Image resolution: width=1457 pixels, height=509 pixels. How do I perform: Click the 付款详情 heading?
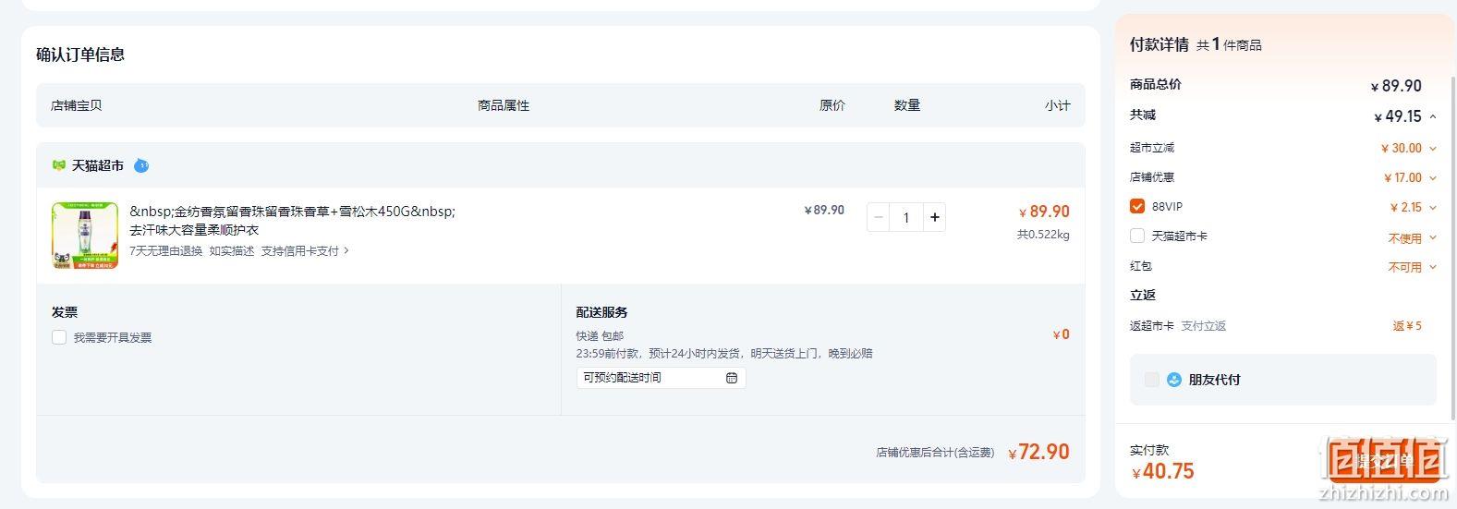click(x=1160, y=44)
